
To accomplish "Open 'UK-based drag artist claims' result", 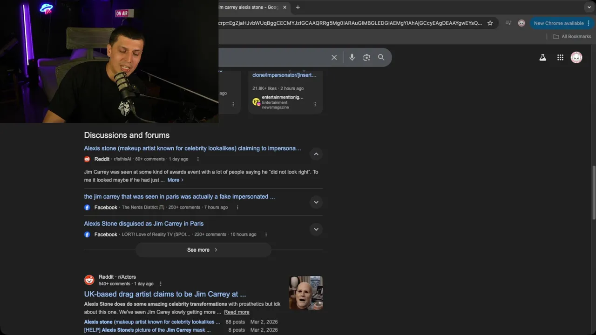I will (x=165, y=294).
